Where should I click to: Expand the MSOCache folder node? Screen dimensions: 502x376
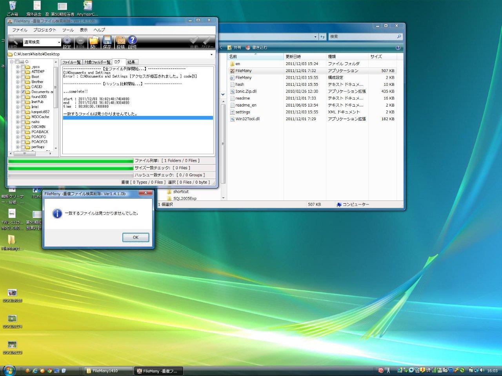[18, 117]
